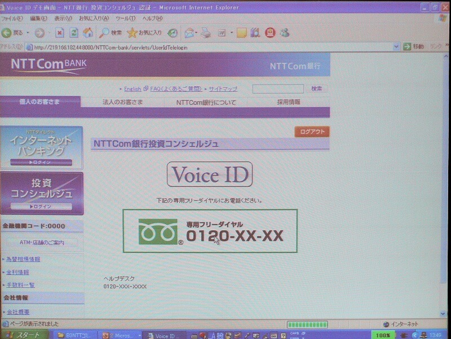The height and width of the screenshot is (339, 451).
Task: Click the Go (移動) button
Action: pyautogui.click(x=414, y=47)
